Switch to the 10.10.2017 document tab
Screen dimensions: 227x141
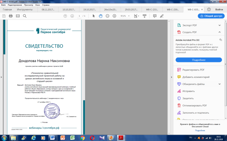pos(69,10)
